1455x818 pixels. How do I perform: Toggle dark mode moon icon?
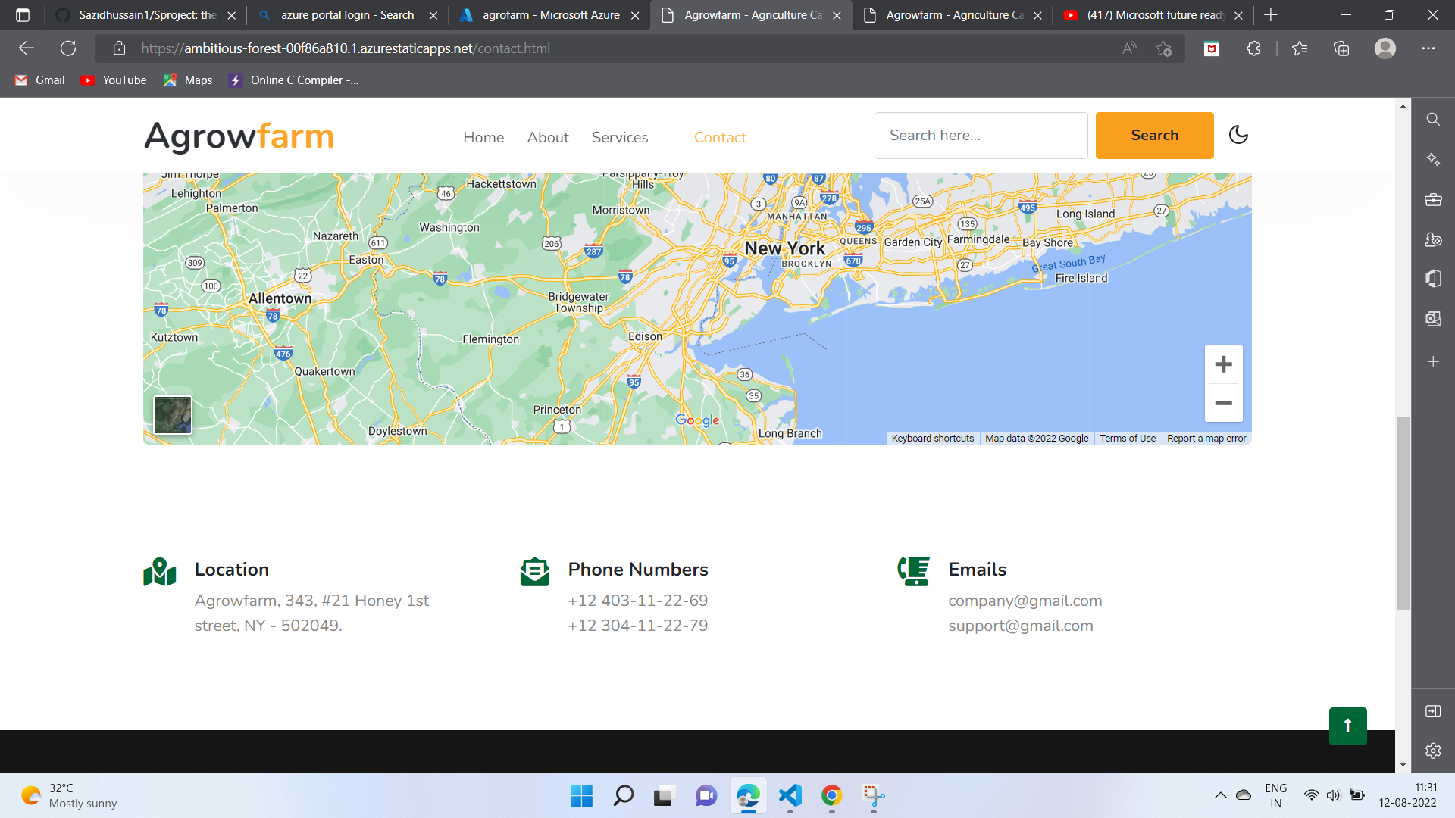[x=1238, y=135]
